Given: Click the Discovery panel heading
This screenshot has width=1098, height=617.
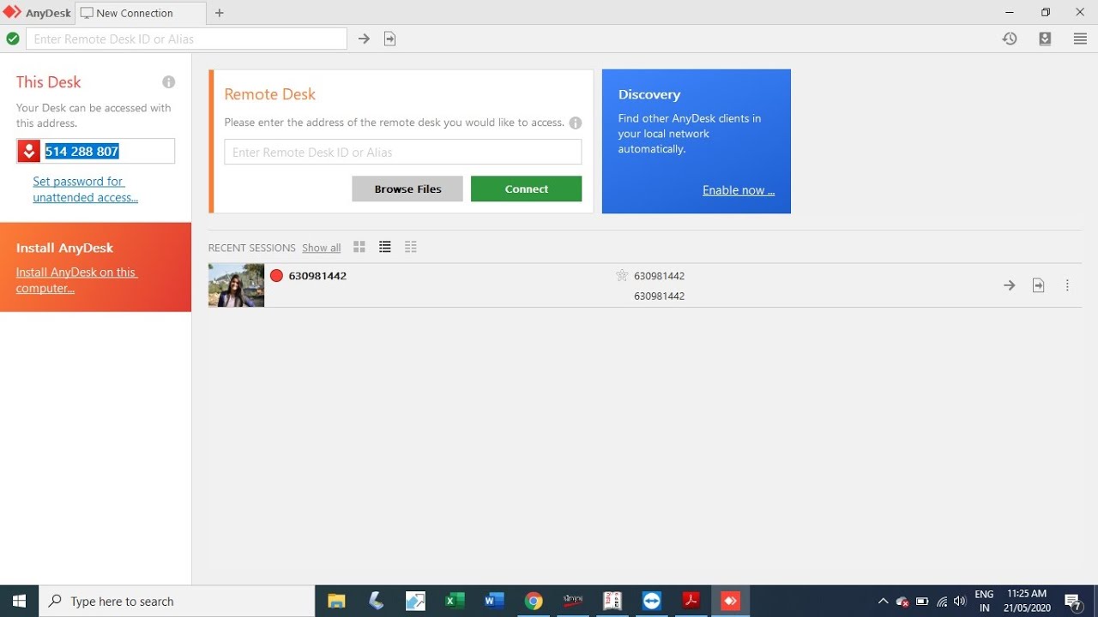Looking at the screenshot, I should pyautogui.click(x=649, y=94).
